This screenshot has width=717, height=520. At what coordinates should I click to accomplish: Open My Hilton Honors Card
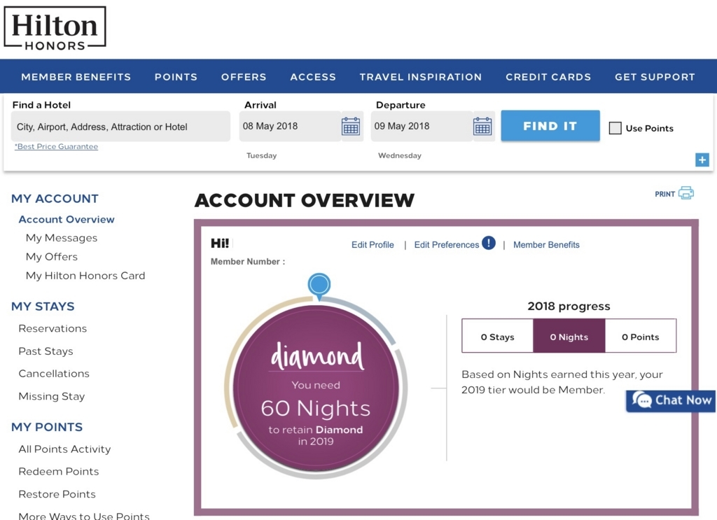(x=85, y=276)
